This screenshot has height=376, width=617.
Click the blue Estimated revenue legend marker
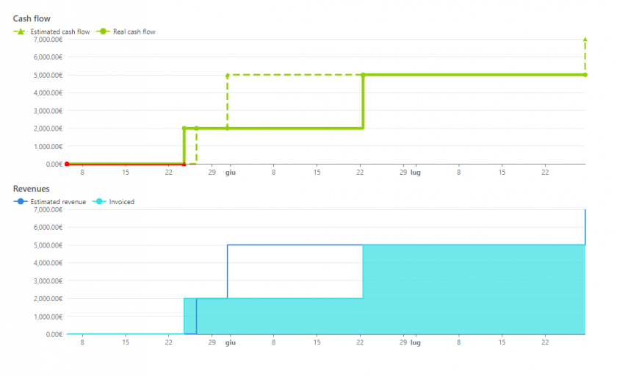point(21,201)
